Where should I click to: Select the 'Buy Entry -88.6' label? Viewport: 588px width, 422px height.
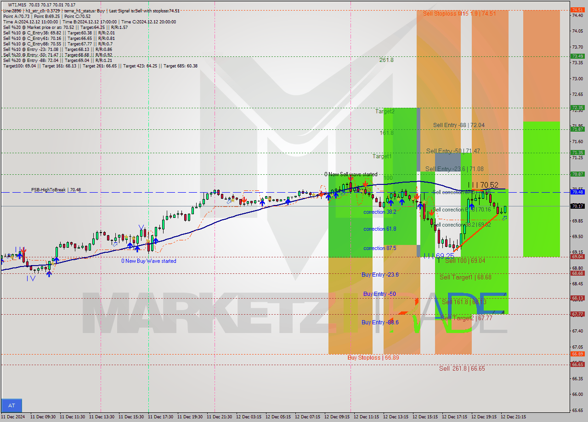pos(380,322)
